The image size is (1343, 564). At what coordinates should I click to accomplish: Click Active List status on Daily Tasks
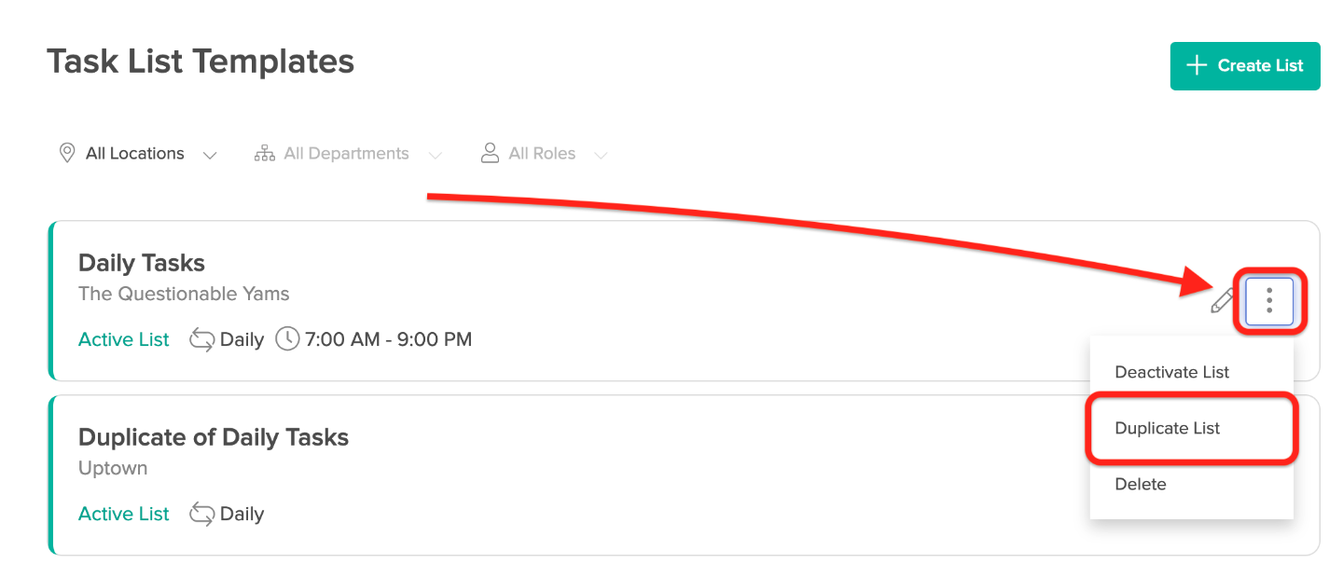click(x=124, y=339)
